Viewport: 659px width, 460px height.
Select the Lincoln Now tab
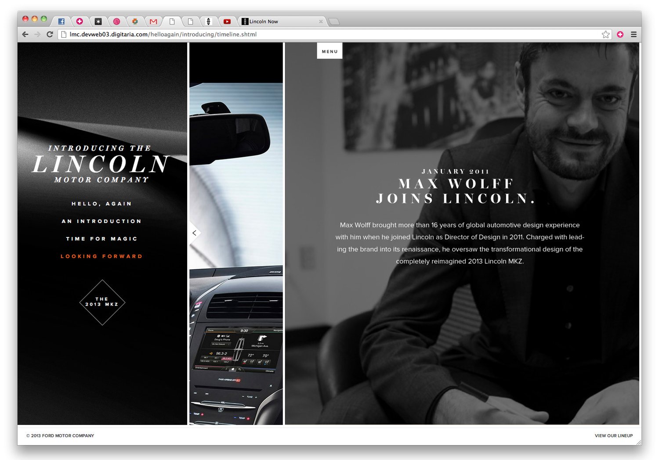tap(281, 21)
